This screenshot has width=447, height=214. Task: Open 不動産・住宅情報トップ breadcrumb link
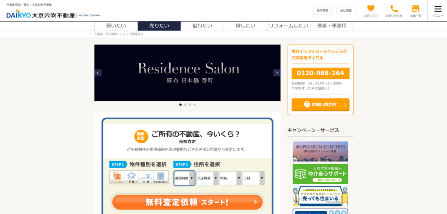click(x=110, y=34)
